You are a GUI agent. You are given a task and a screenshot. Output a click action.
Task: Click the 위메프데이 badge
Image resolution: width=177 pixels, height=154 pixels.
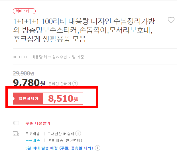(x=24, y=11)
